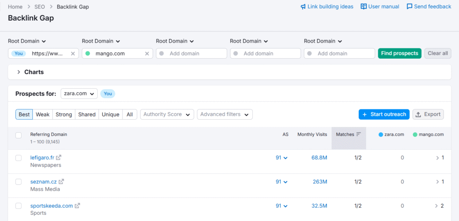Open sportskeeda.com external link icon
The height and width of the screenshot is (221, 459).
(x=77, y=206)
